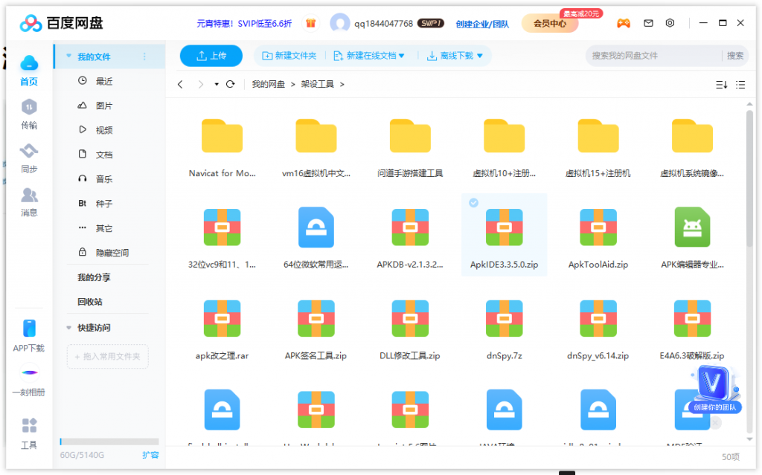This screenshot has height=475, width=762.
Task: Click the E4A6.3破解版.zip file name
Action: 692,355
